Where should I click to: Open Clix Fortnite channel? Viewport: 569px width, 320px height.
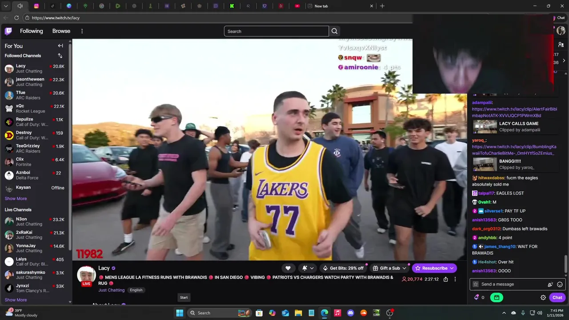35,162
